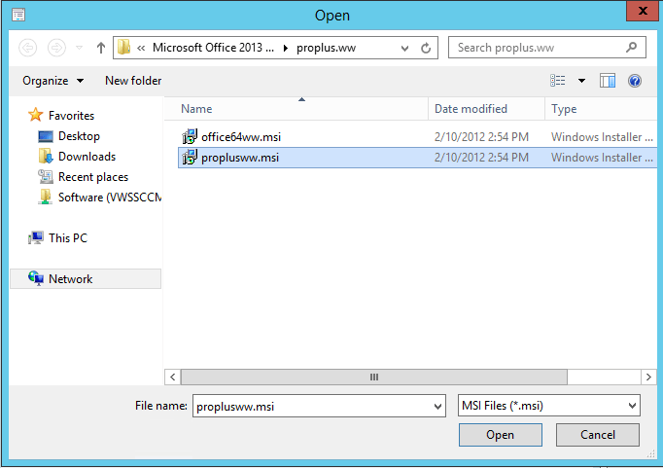Click the horizontal scrollbar left arrow
The image size is (663, 468).
click(172, 377)
